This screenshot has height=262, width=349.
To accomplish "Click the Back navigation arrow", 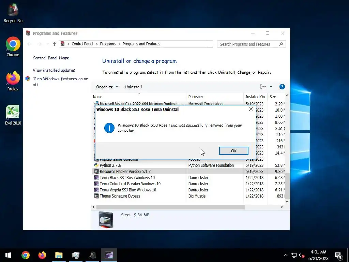I will tap(29, 44).
